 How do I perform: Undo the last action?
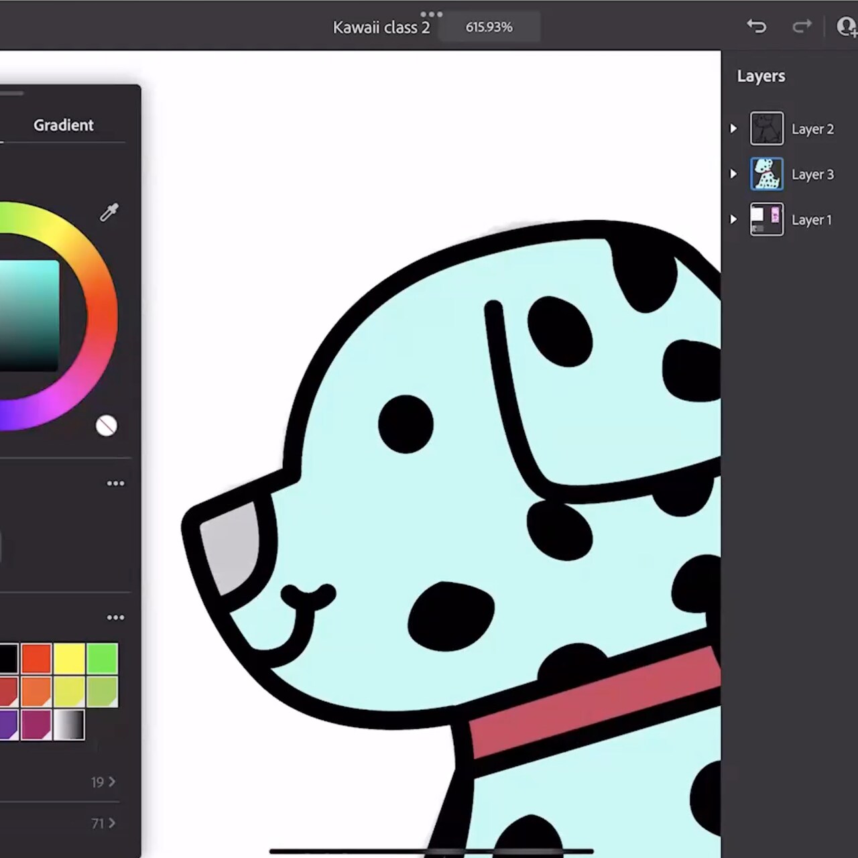point(757,26)
